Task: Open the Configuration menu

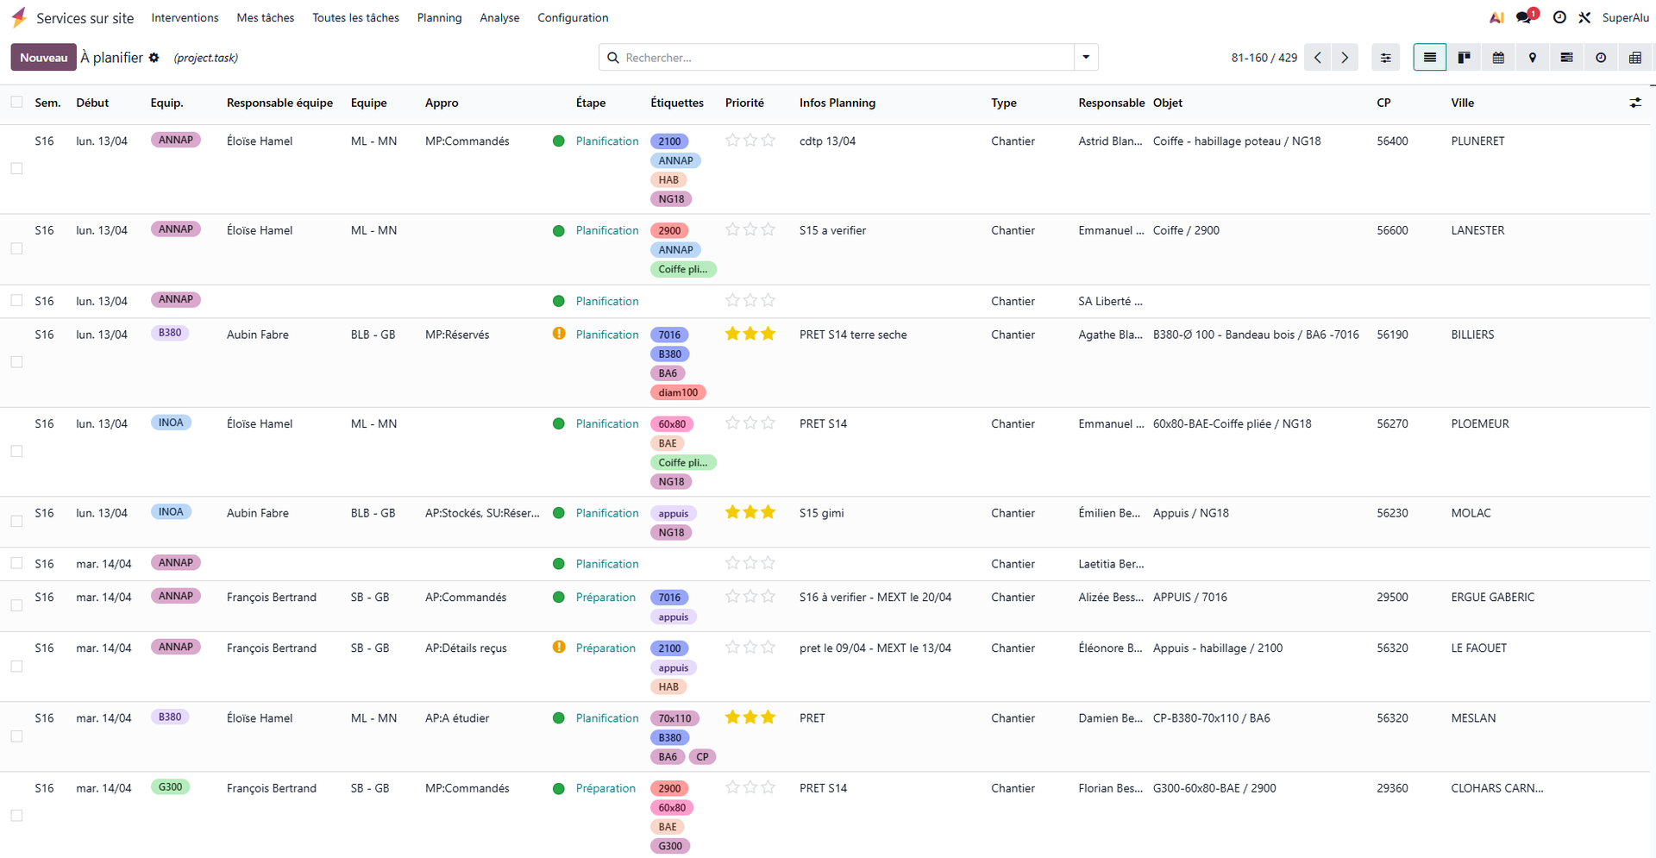Action: click(573, 17)
